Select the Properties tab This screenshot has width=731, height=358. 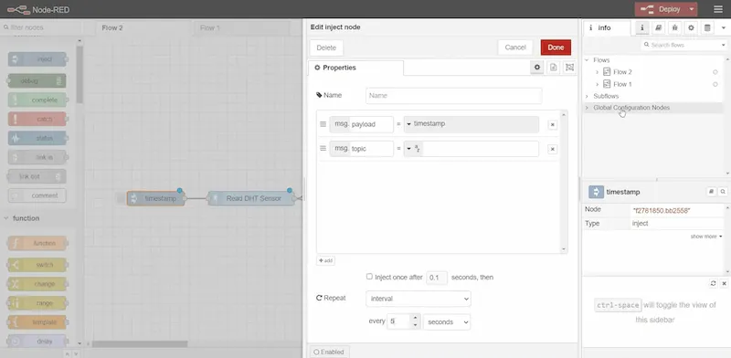pyautogui.click(x=355, y=68)
